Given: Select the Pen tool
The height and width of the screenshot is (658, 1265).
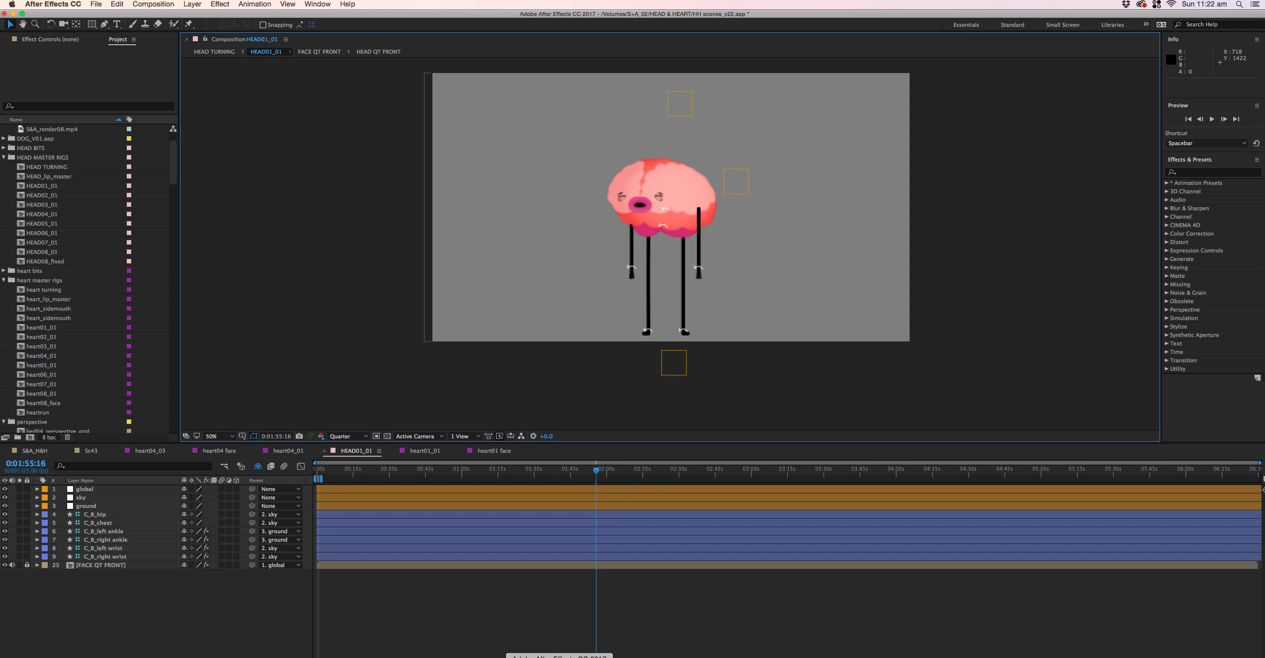Looking at the screenshot, I should coord(104,24).
